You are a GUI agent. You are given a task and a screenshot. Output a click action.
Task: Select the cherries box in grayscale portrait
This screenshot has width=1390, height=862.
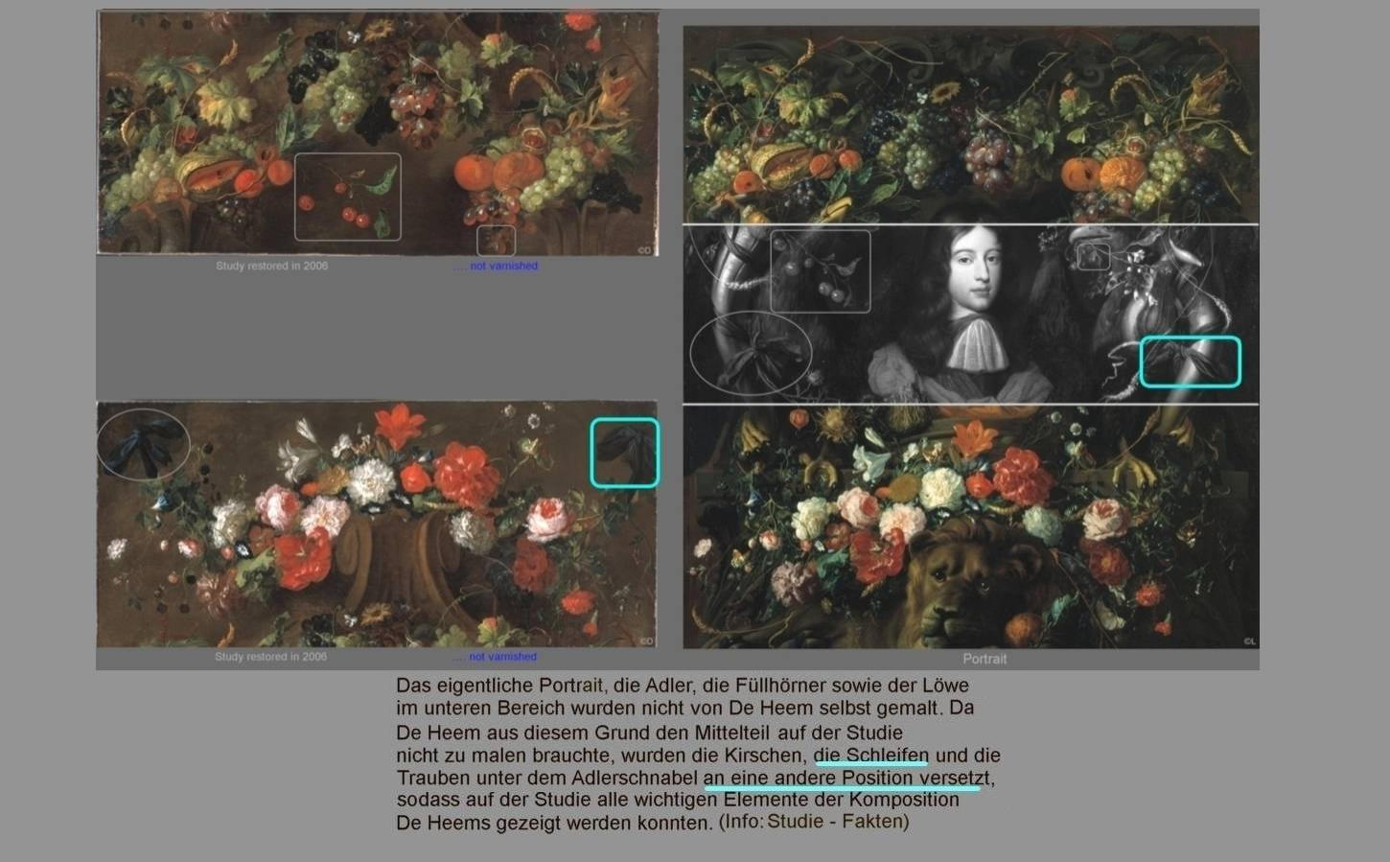[x=820, y=271]
